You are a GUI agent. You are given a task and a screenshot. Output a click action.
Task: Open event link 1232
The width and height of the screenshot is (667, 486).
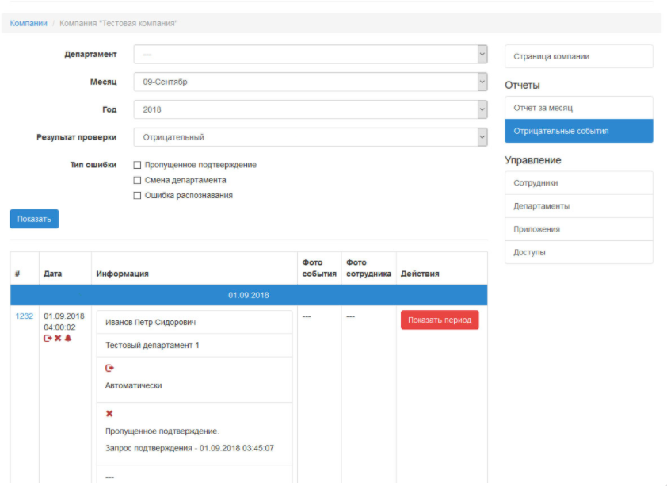[25, 316]
